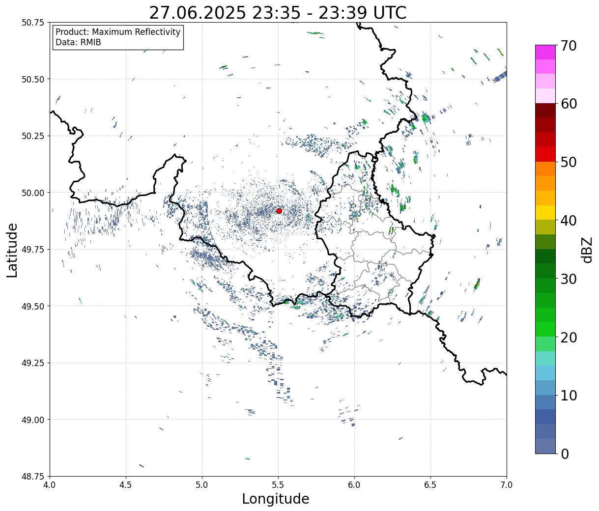Click the longitude tick label 7.0
The width and height of the screenshot is (599, 511).
point(507,485)
